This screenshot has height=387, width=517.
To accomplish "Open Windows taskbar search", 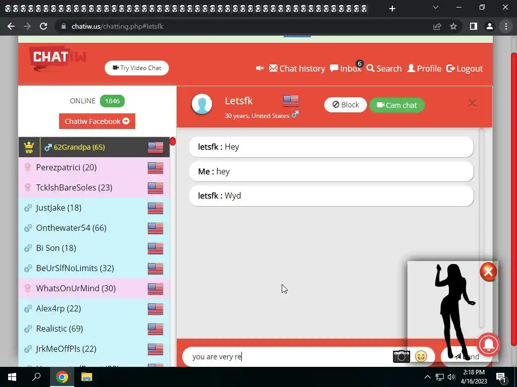I will coord(36,377).
